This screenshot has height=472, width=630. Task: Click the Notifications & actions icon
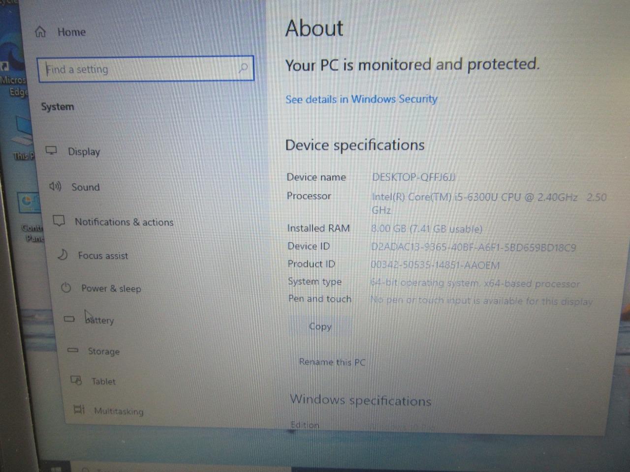[59, 221]
